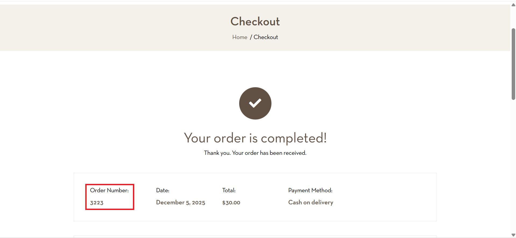The height and width of the screenshot is (238, 516).
Task: Click the "Your order is completed!" heading
Action: point(255,138)
